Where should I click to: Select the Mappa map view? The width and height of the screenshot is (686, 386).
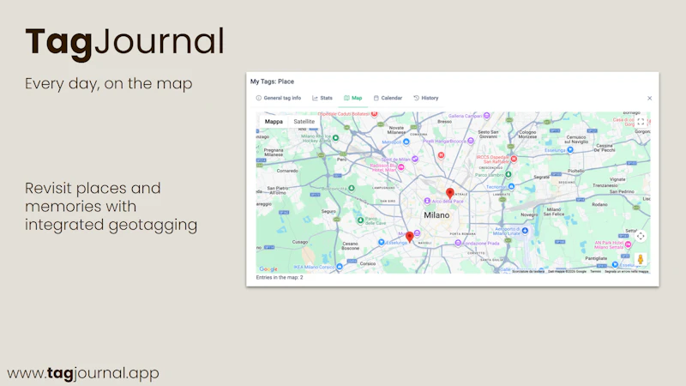click(x=274, y=122)
